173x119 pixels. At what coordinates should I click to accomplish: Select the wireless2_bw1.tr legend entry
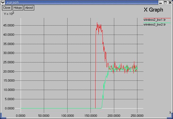(154, 20)
